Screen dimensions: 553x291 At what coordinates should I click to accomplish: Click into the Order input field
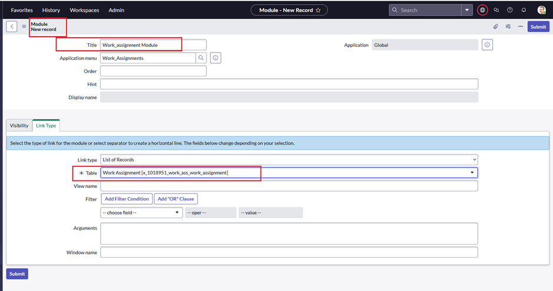(154, 71)
